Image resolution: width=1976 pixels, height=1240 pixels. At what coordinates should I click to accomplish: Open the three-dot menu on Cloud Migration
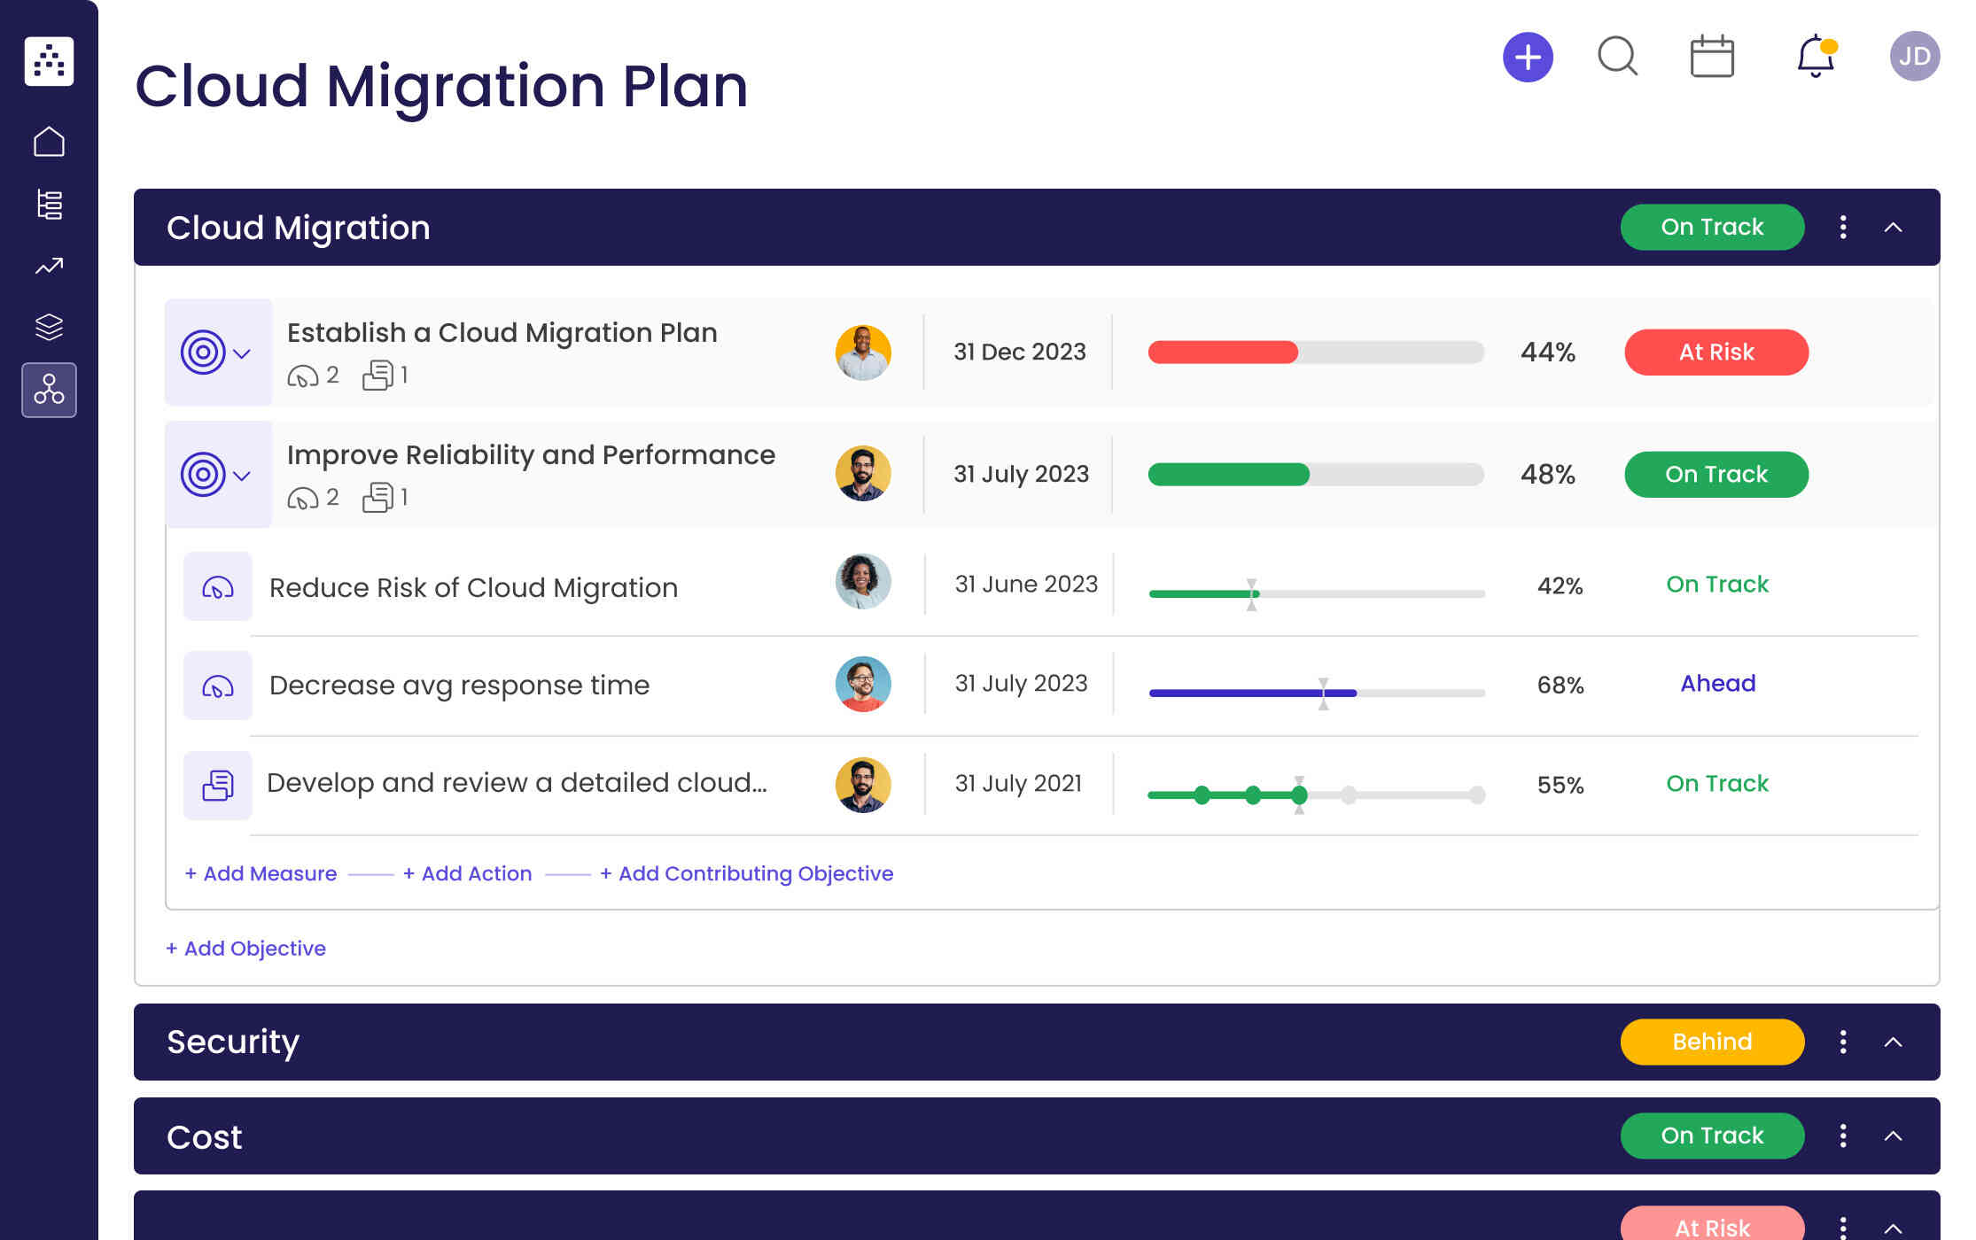tap(1842, 228)
